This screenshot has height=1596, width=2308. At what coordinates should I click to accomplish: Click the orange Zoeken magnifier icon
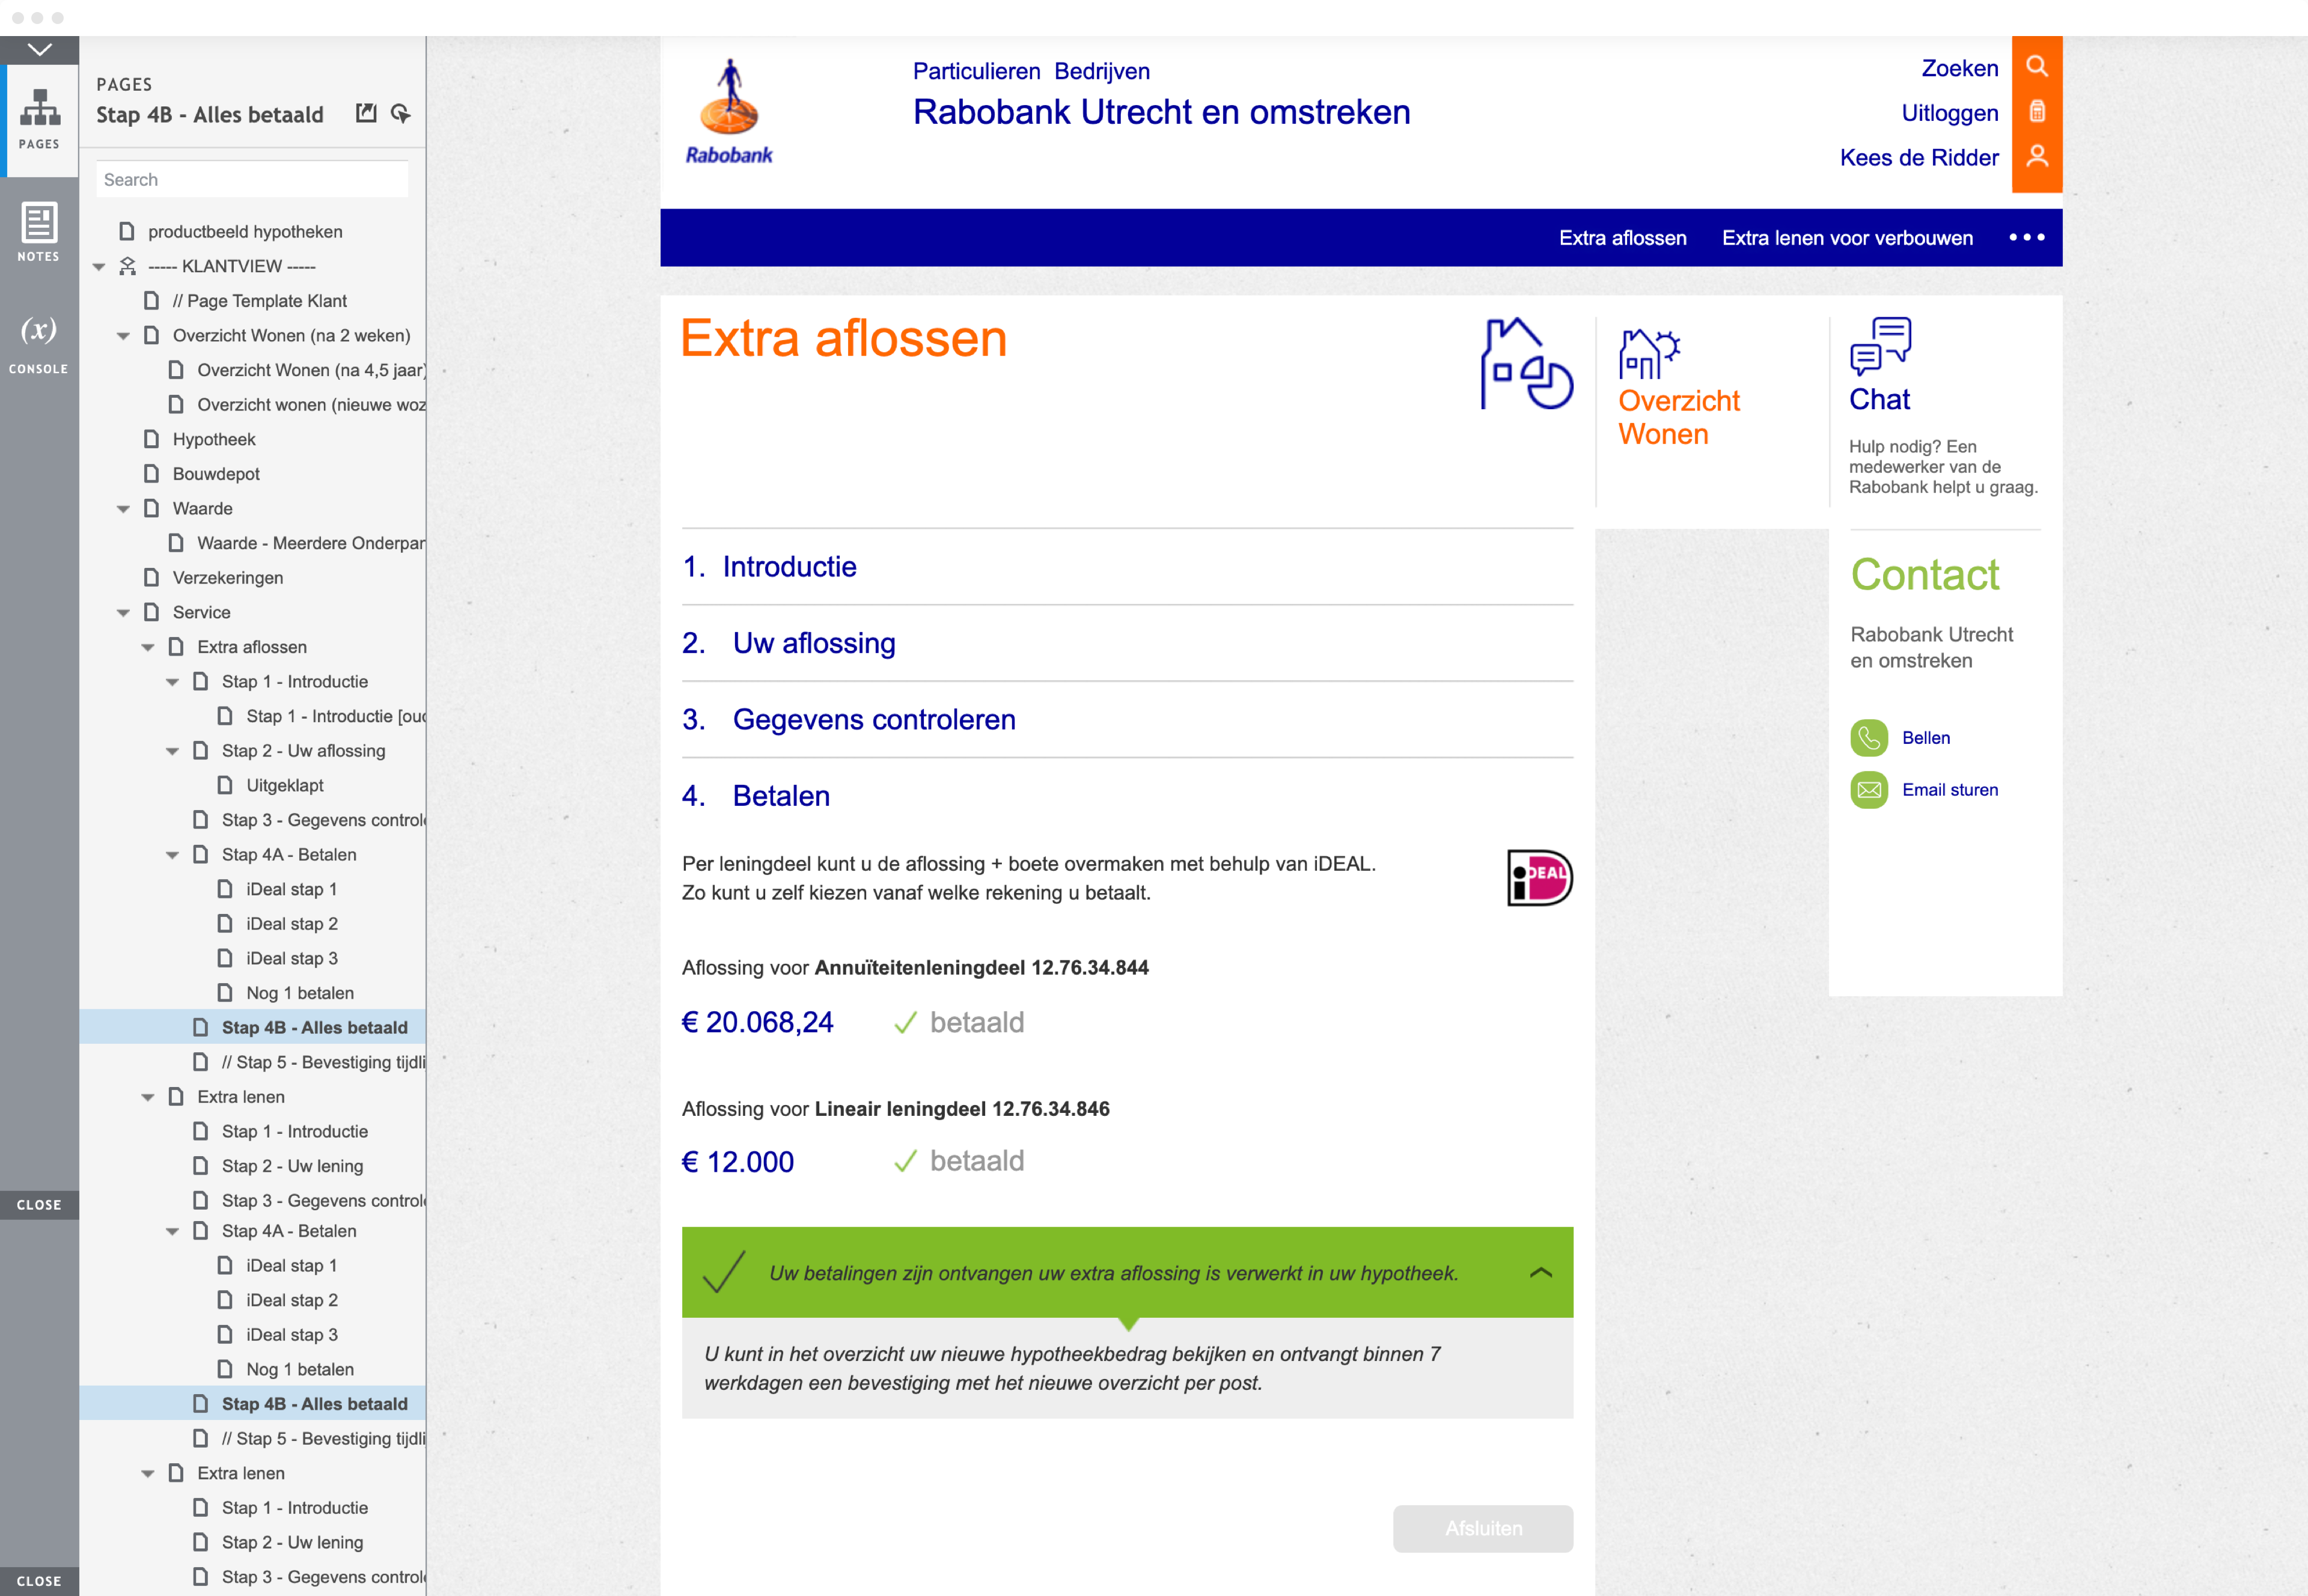2036,66
